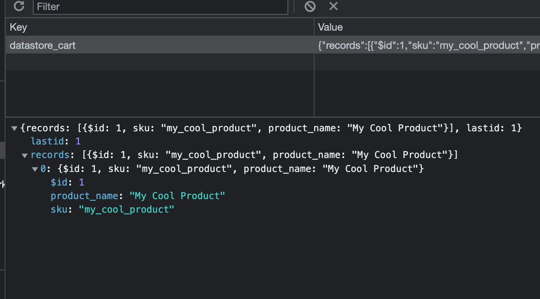Click the clear all entries icon

click(x=310, y=6)
